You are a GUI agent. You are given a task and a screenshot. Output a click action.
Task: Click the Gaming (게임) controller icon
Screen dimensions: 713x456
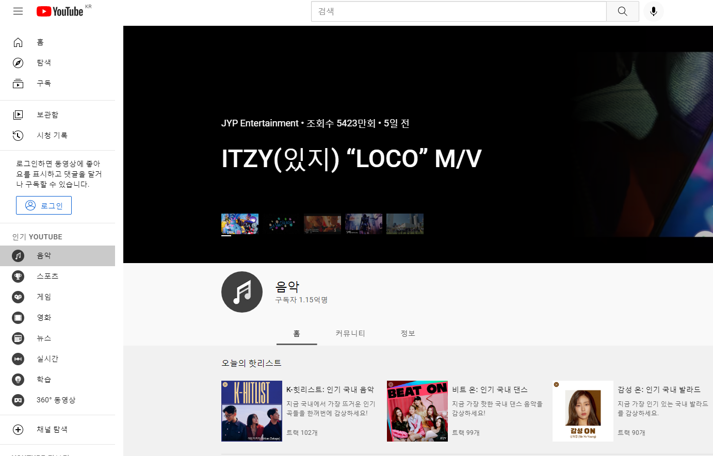(18, 297)
